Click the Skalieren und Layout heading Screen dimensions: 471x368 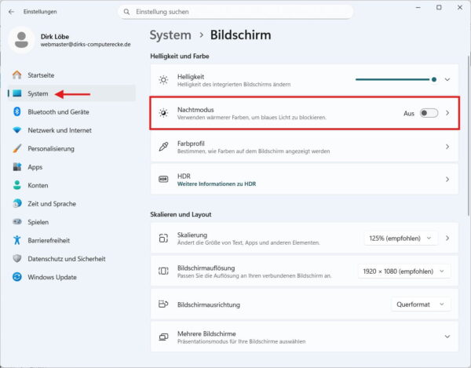(x=181, y=214)
